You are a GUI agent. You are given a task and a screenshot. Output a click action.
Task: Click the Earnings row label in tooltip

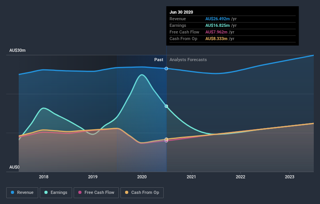point(178,25)
